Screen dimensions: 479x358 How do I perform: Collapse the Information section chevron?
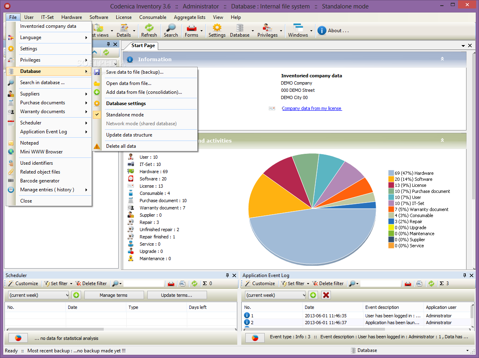[442, 59]
